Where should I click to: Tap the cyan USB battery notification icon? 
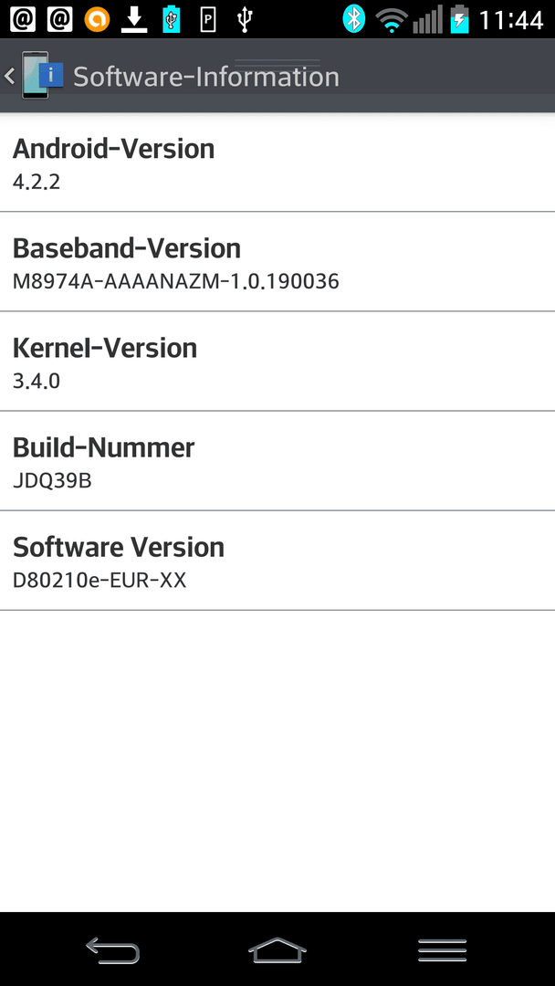pyautogui.click(x=171, y=19)
